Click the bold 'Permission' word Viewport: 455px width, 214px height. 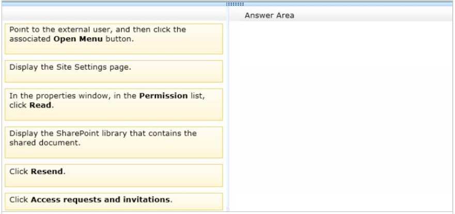163,96
